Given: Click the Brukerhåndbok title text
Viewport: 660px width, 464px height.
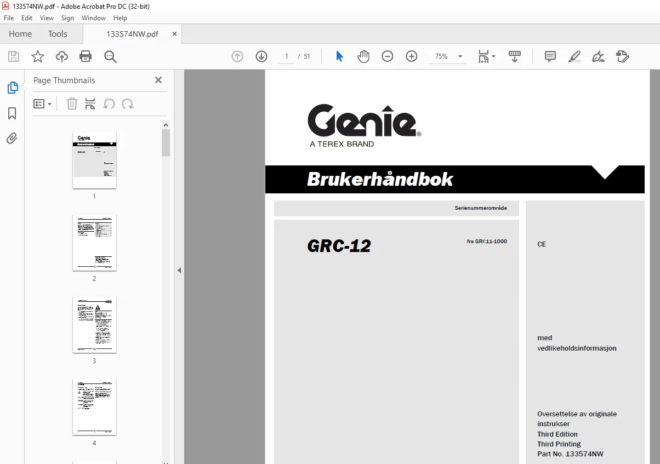Looking at the screenshot, I should tap(380, 179).
